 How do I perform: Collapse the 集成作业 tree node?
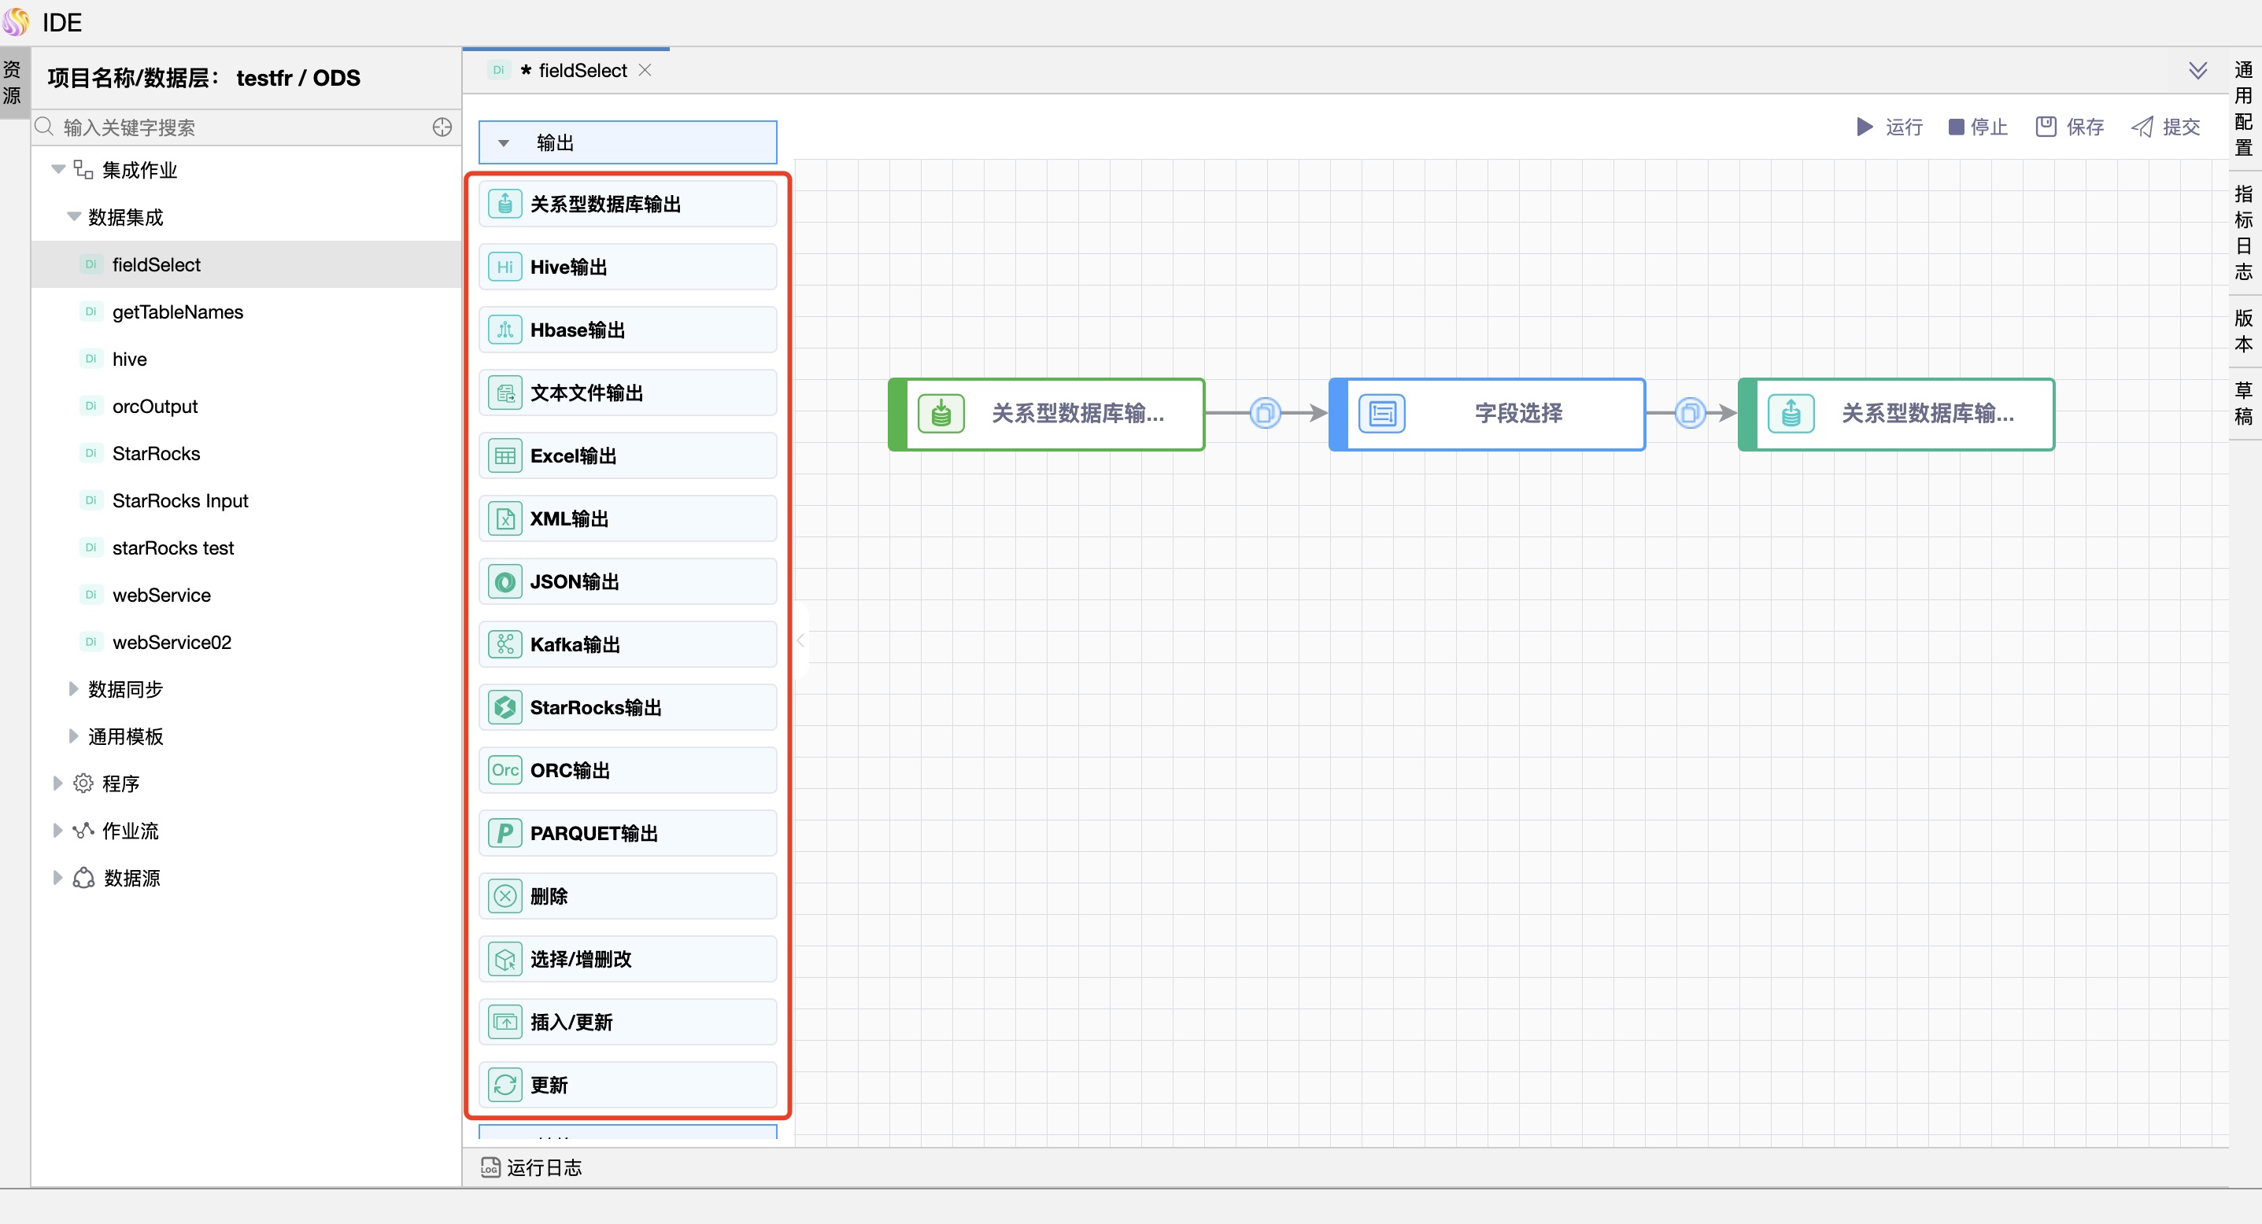tap(58, 169)
